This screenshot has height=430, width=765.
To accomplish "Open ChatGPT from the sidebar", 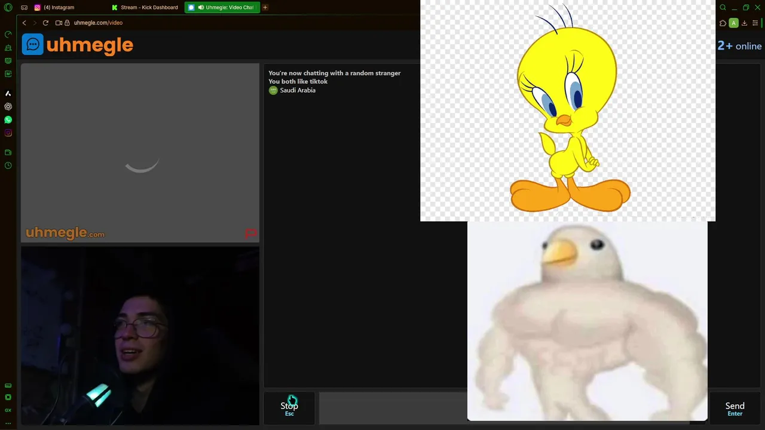I will coord(8,106).
